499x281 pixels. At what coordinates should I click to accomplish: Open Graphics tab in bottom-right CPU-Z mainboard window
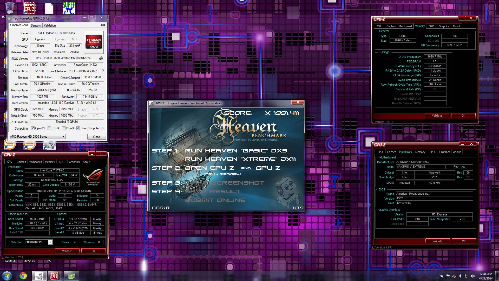(x=444, y=152)
